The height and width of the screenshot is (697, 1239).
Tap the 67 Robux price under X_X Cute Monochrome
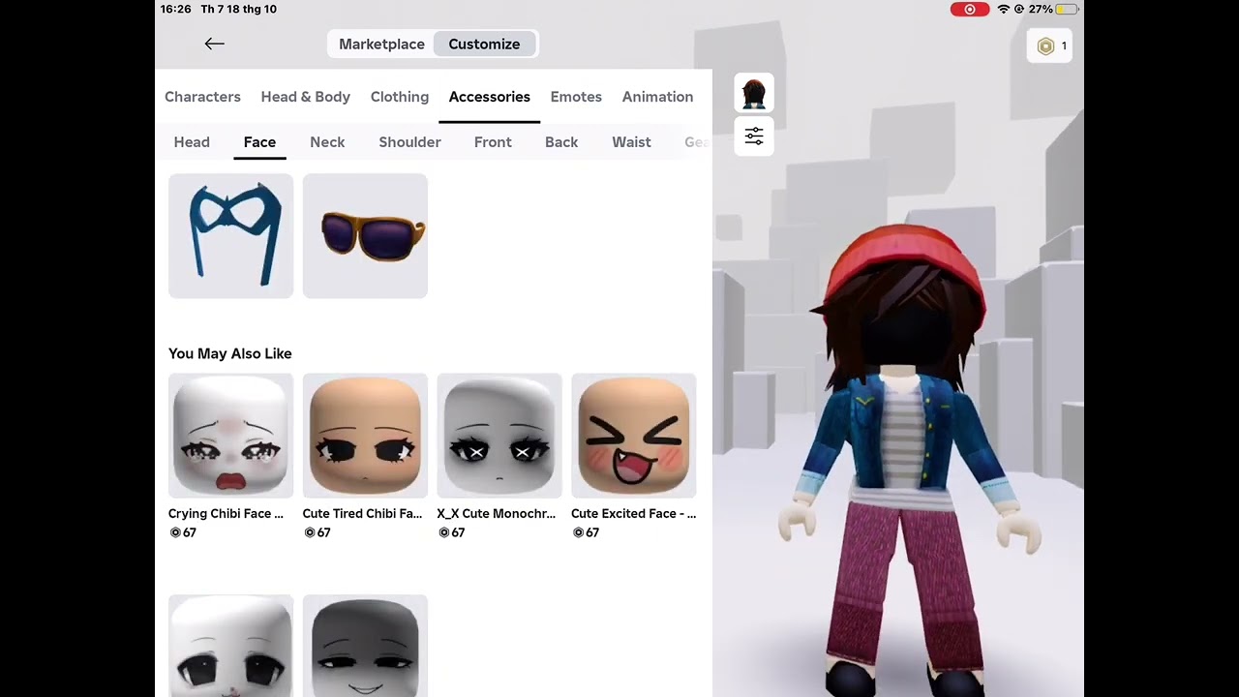point(452,533)
